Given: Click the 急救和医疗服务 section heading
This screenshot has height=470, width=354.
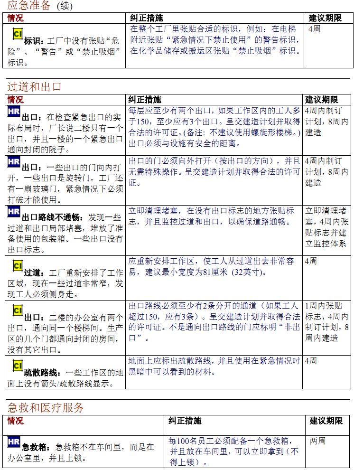Looking at the screenshot, I should (x=46, y=408).
